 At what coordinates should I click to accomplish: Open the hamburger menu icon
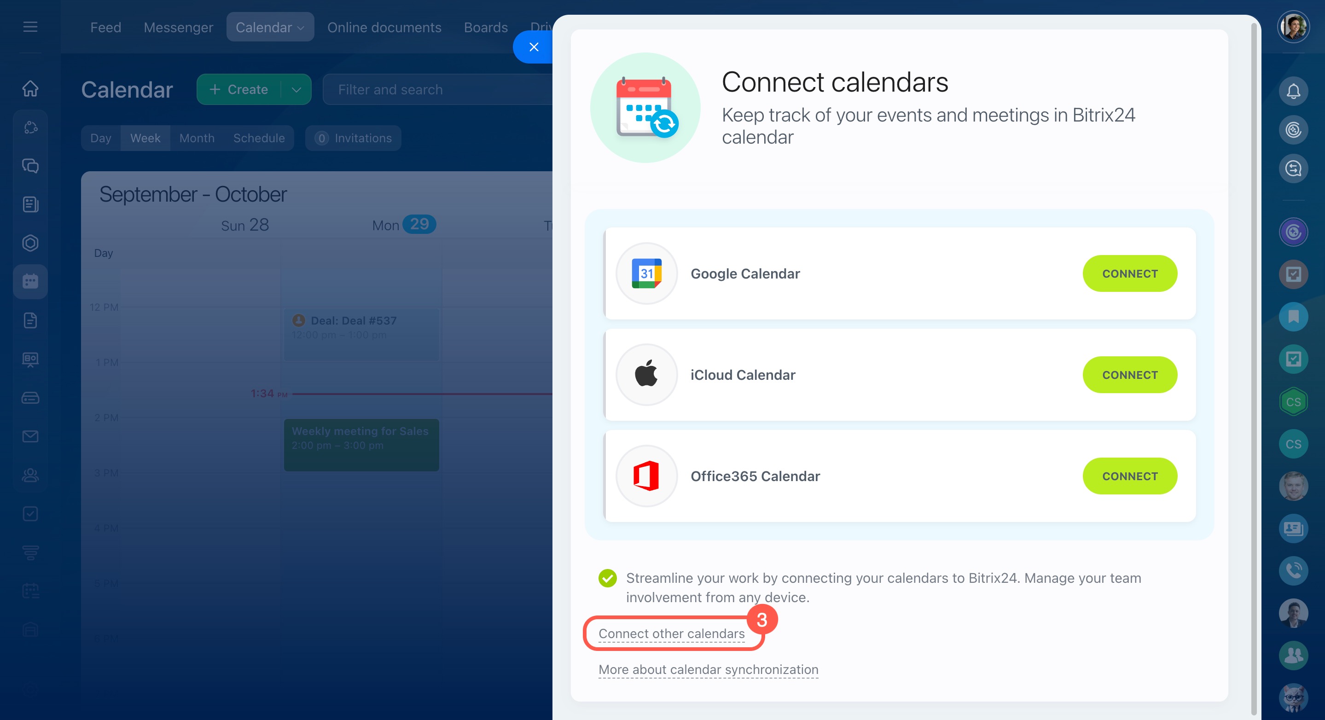coord(30,27)
